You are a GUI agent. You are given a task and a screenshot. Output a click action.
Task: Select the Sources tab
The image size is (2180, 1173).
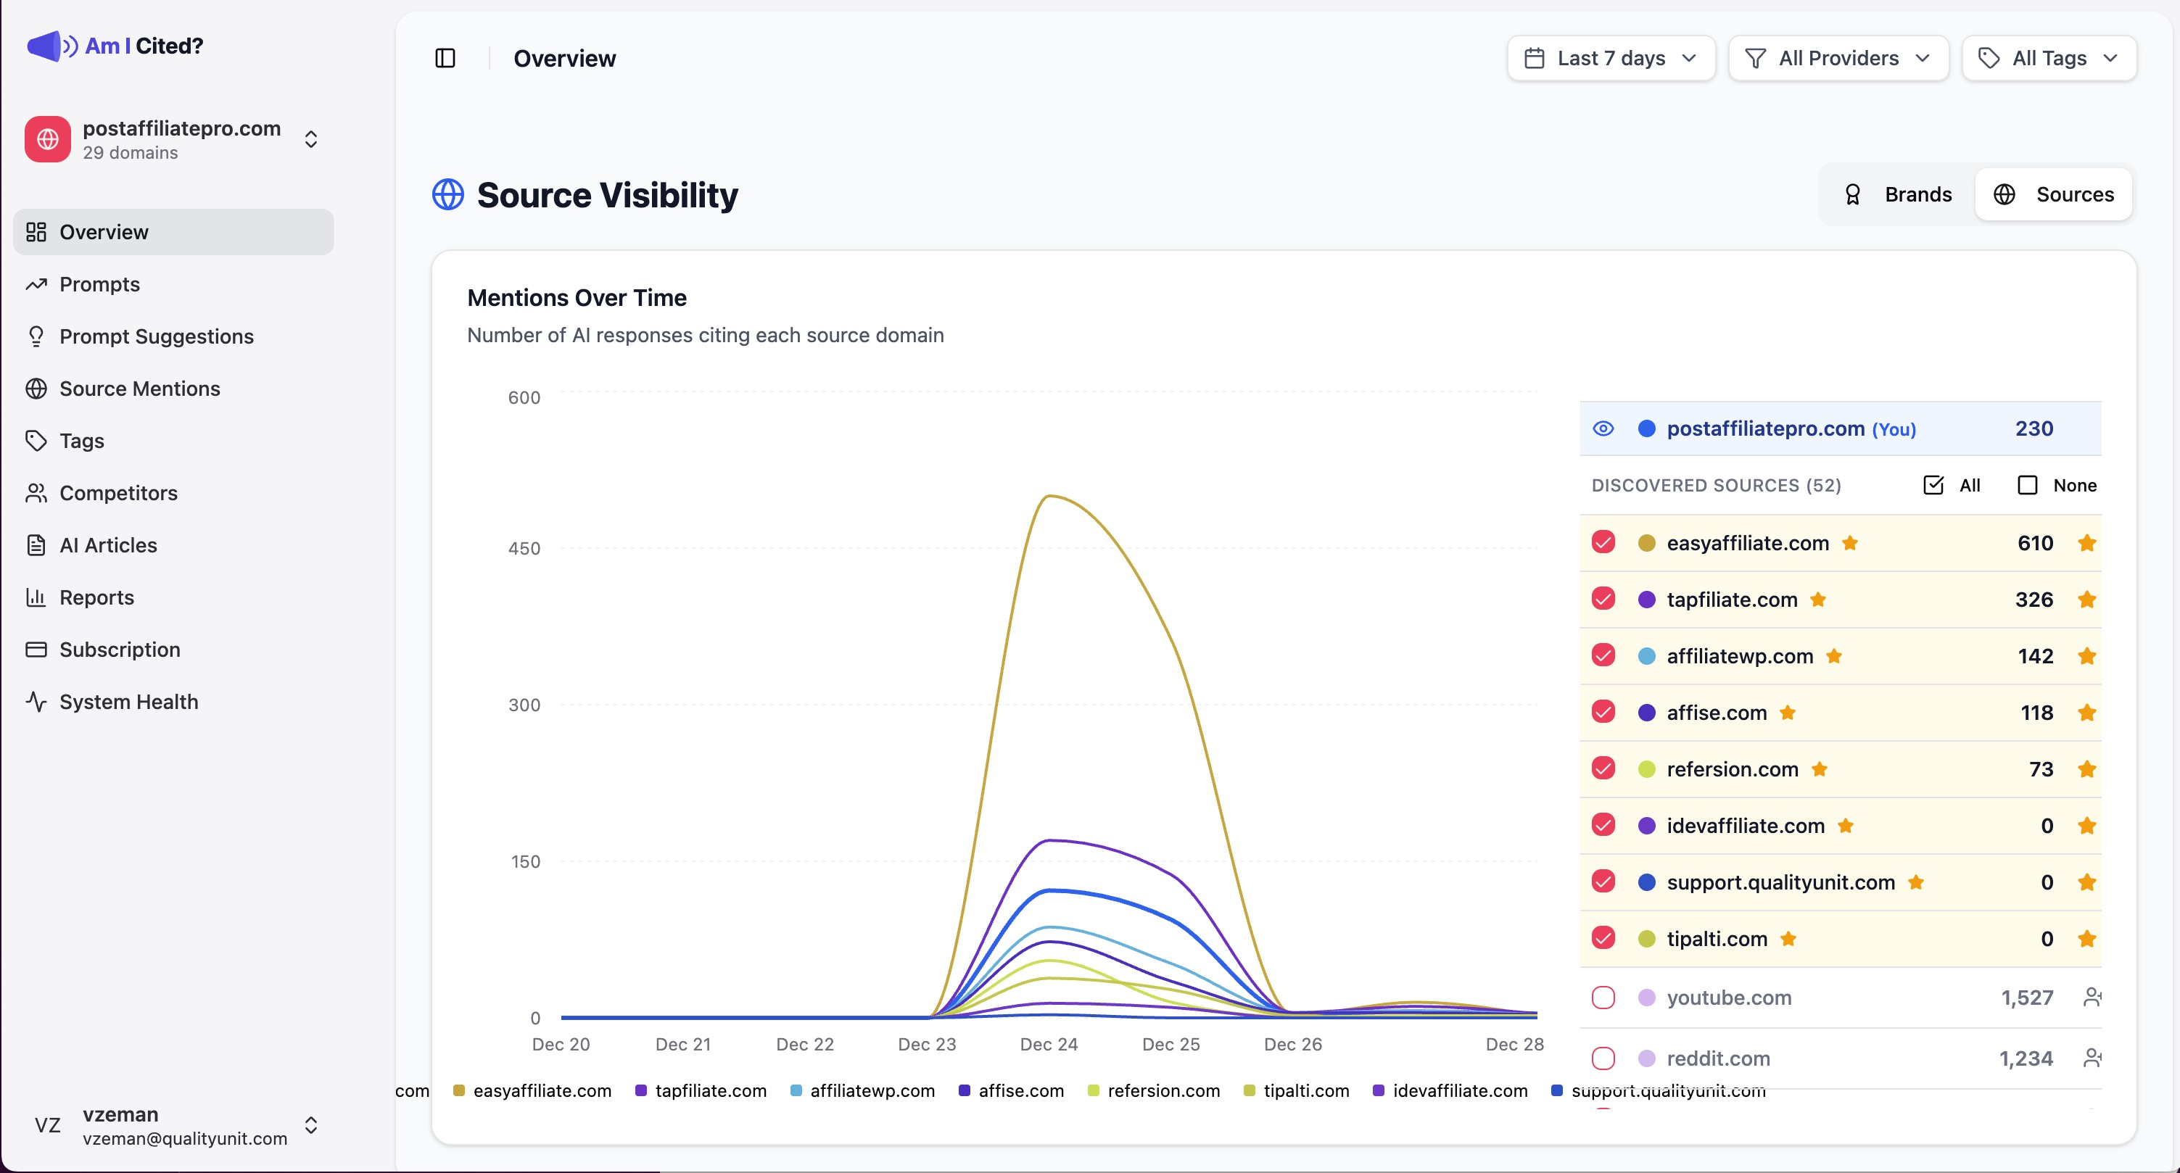[2055, 194]
